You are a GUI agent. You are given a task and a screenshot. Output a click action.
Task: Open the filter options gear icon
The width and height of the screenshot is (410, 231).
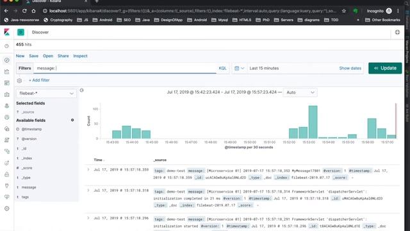coord(19,80)
